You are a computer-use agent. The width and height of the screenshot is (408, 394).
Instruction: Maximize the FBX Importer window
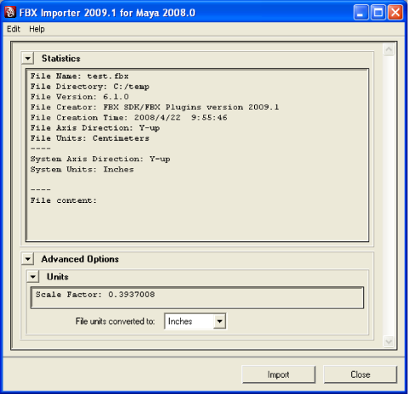click(x=378, y=13)
